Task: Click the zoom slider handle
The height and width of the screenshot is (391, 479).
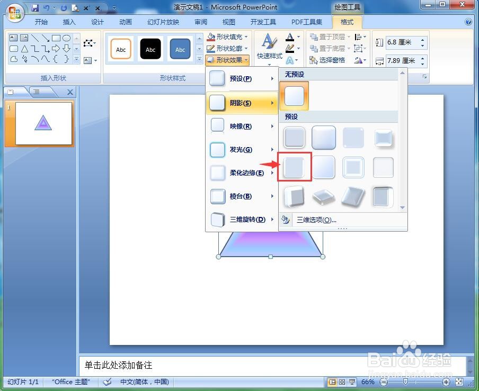Action: 405,382
